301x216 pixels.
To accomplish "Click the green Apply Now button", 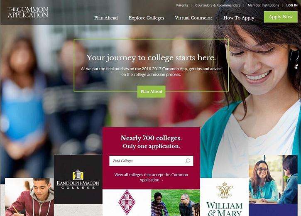I will point(281,17).
